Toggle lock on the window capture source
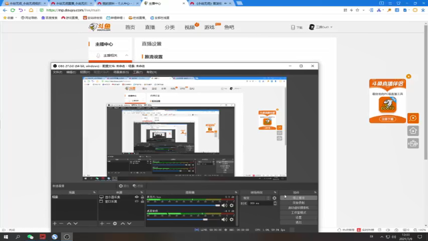The image size is (428, 241). [x=142, y=202]
